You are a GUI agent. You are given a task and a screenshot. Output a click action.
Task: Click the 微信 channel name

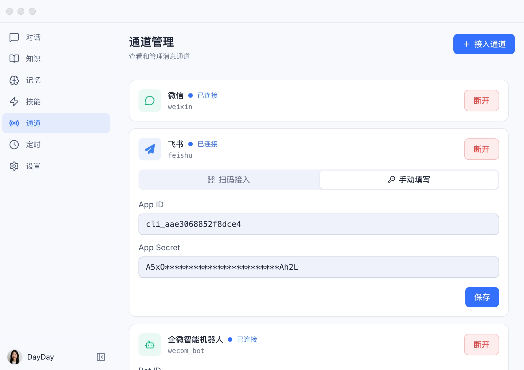point(176,95)
